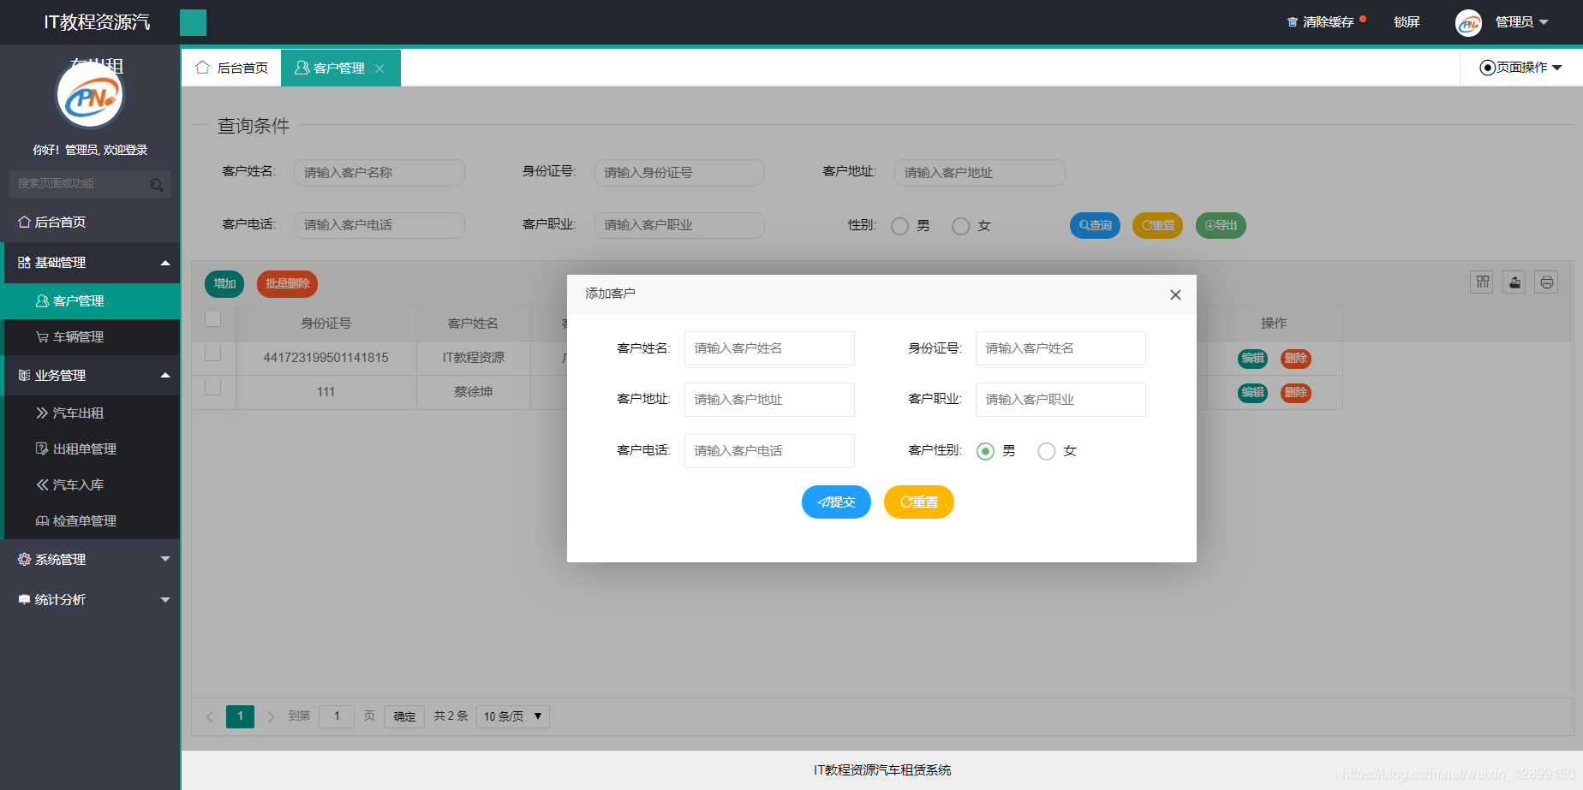Toggle the sidebar collapse teal button
Screen dimensions: 1583x790
coord(193,22)
